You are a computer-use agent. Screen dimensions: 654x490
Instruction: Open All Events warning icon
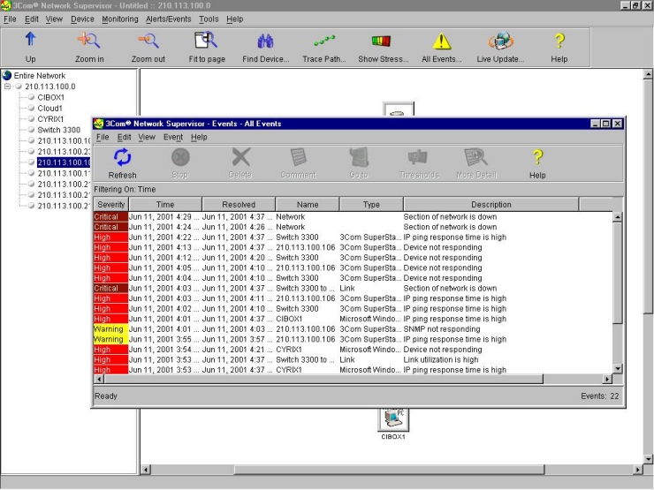point(441,41)
